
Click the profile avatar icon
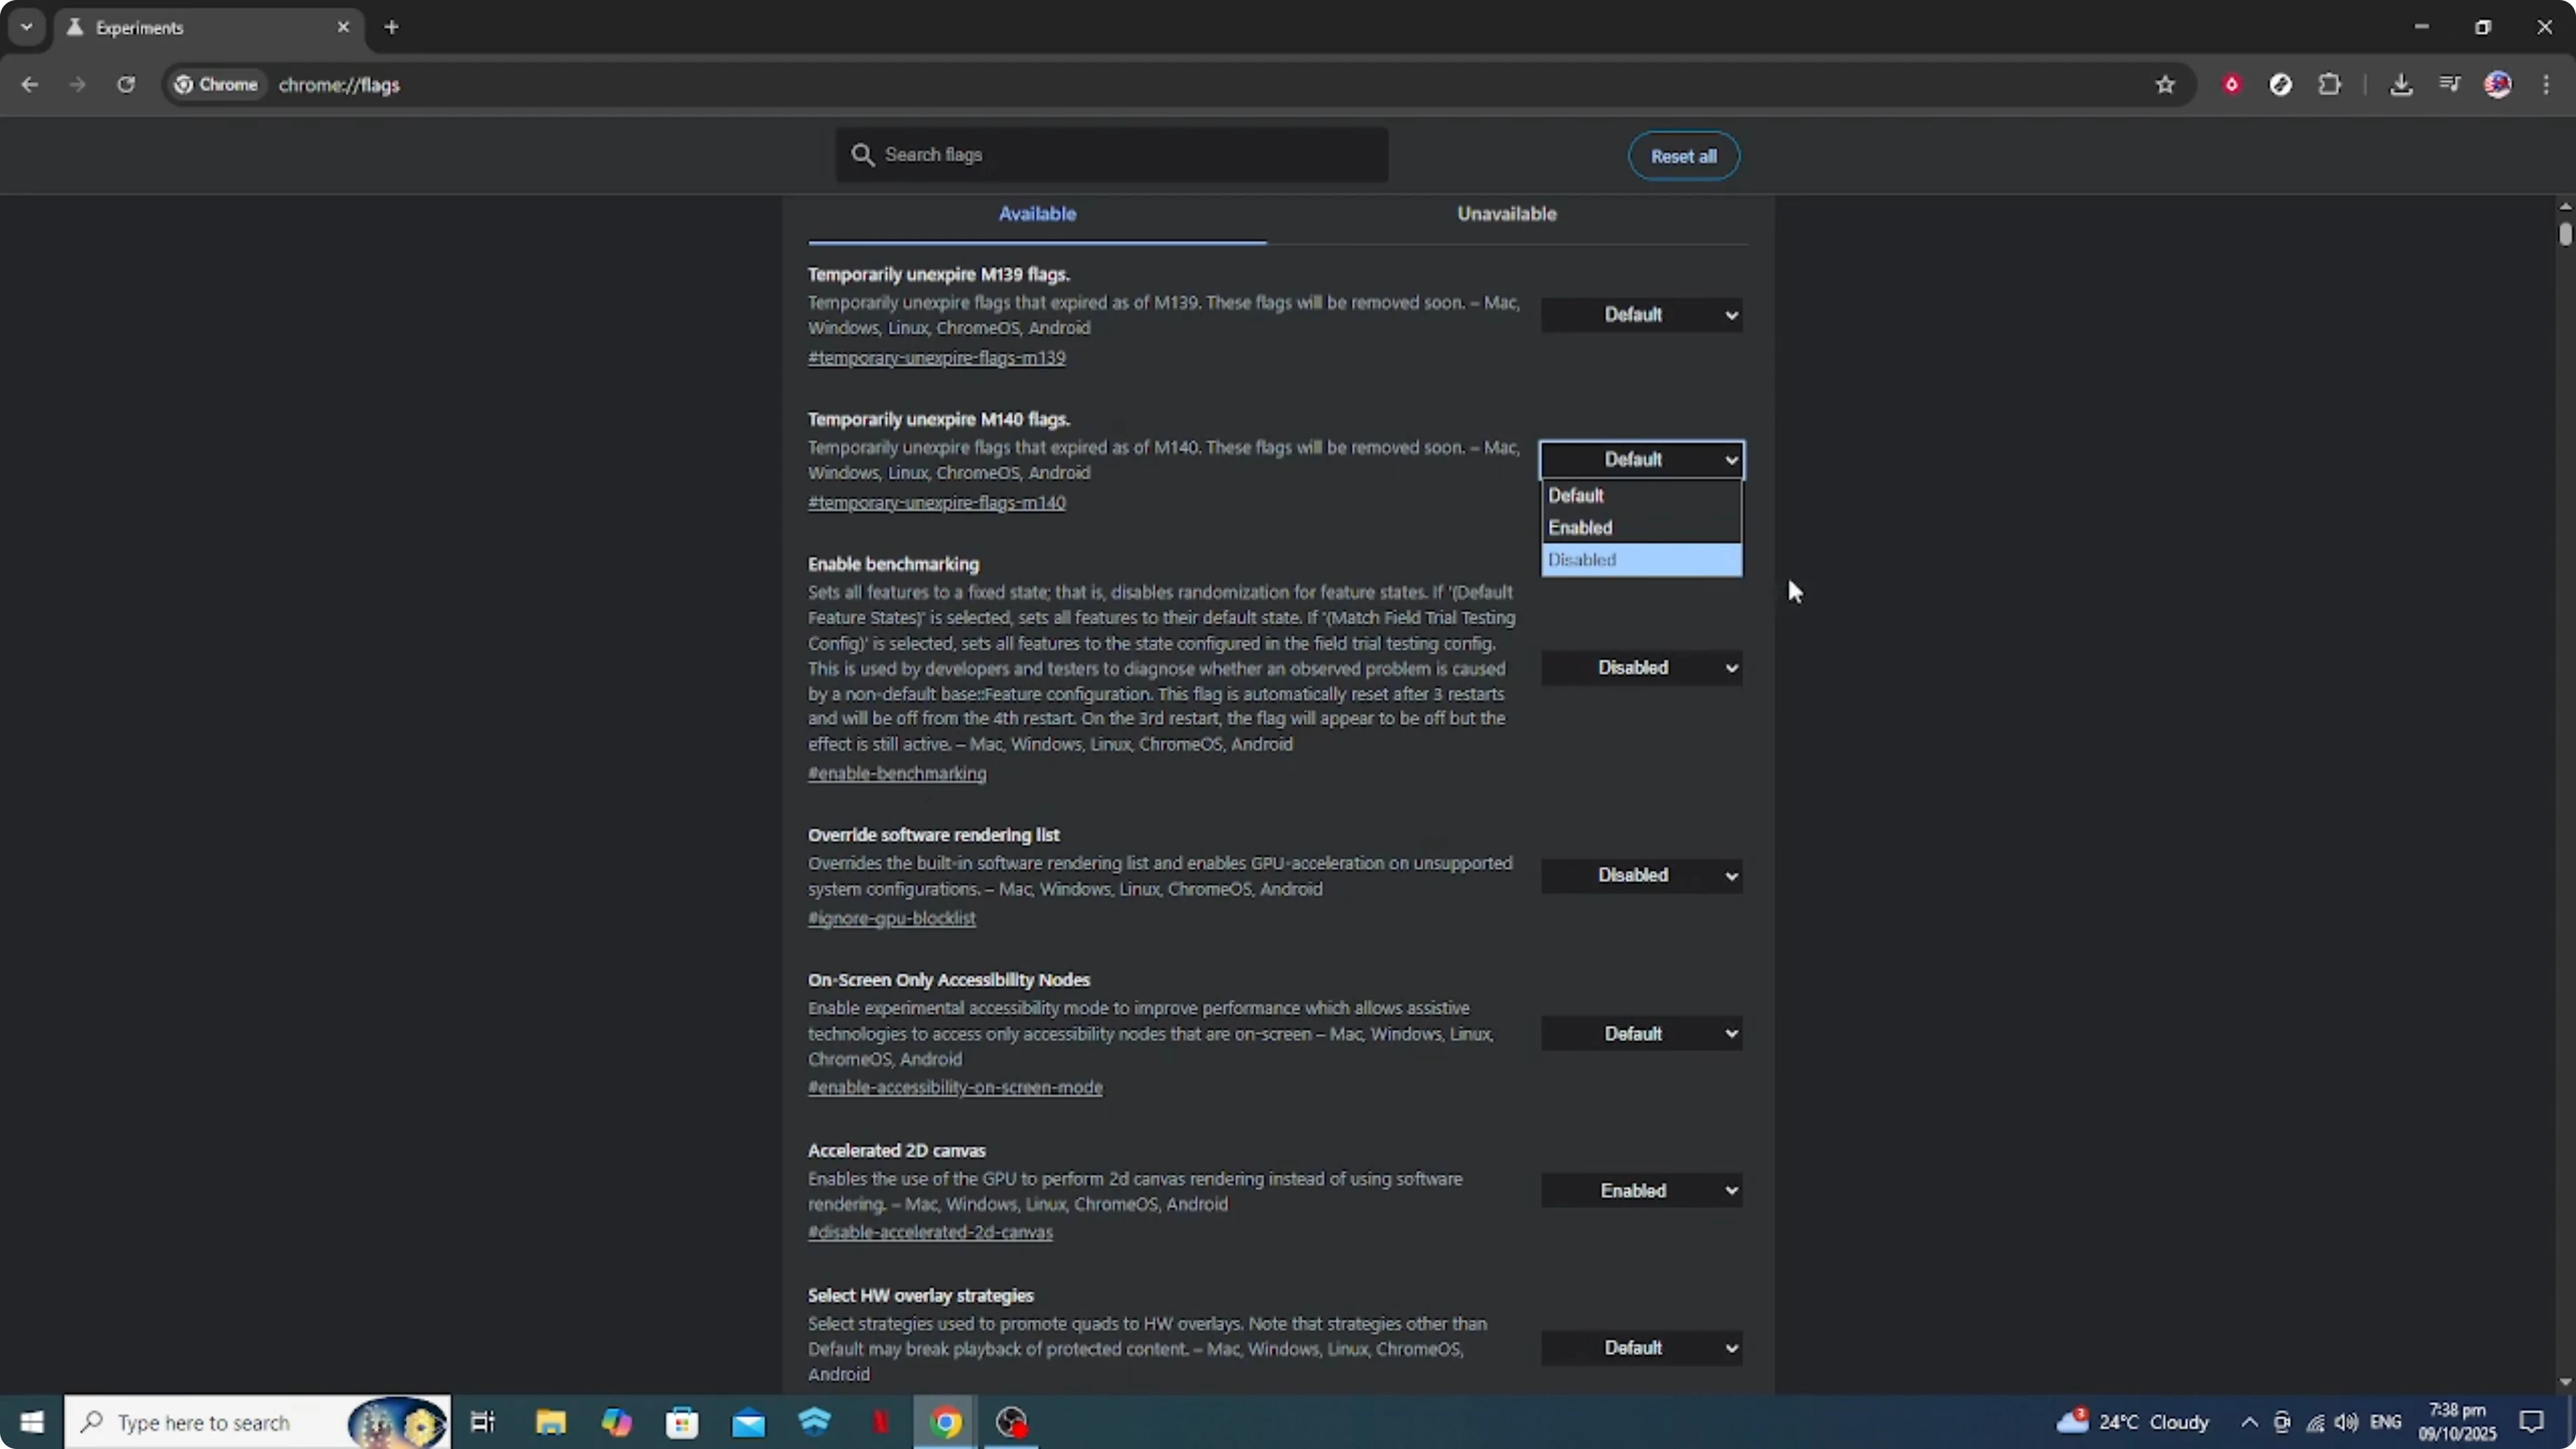[2498, 85]
